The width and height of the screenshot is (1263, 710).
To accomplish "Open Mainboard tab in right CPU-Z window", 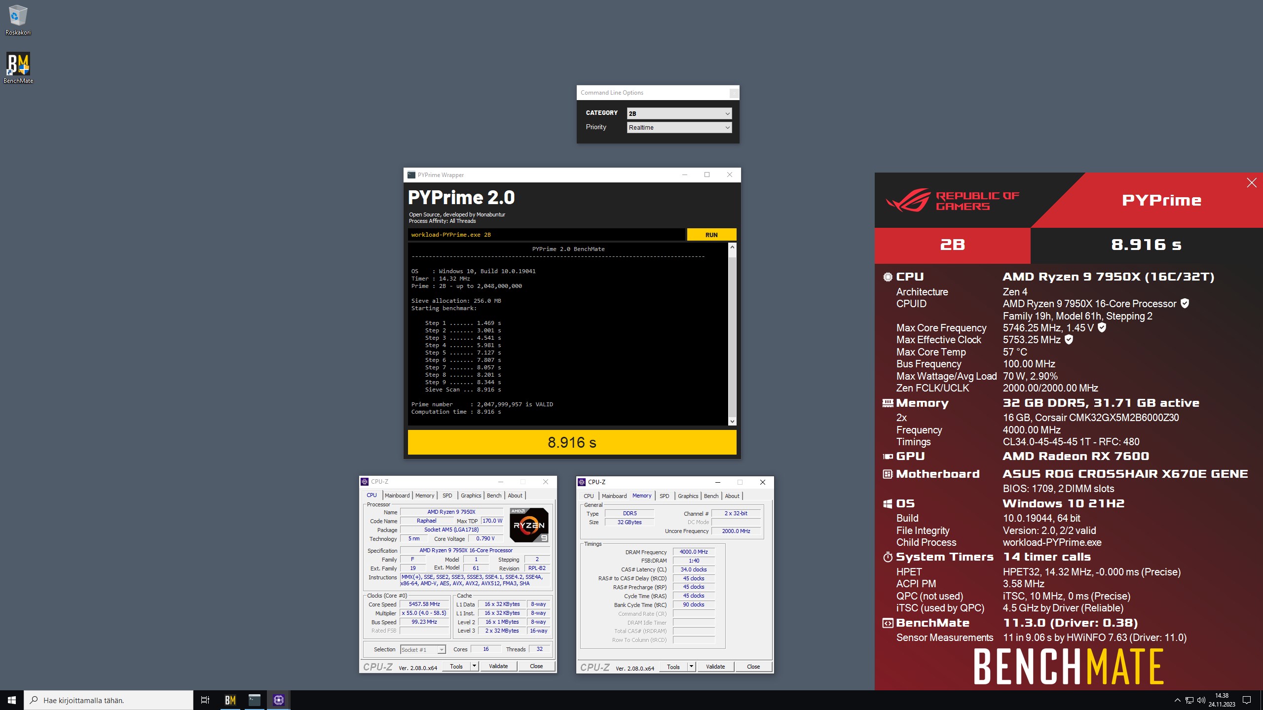I will pos(614,496).
